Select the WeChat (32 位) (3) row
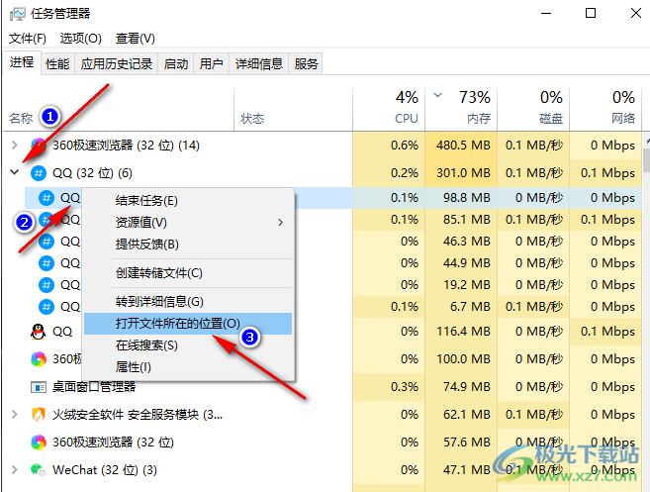The image size is (650, 492). pyautogui.click(x=323, y=469)
